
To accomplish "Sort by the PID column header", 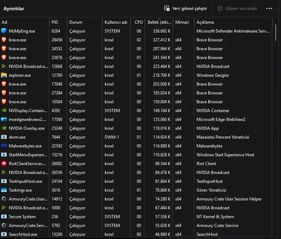I will point(58,22).
